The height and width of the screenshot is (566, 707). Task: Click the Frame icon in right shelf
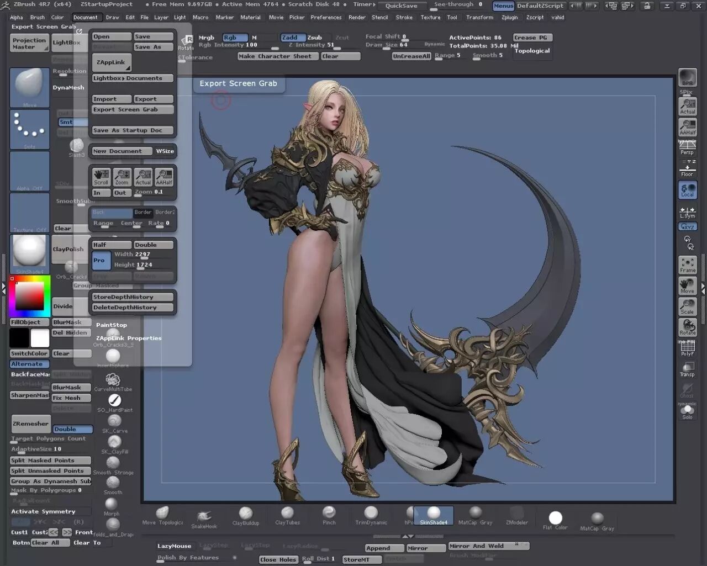point(687,265)
